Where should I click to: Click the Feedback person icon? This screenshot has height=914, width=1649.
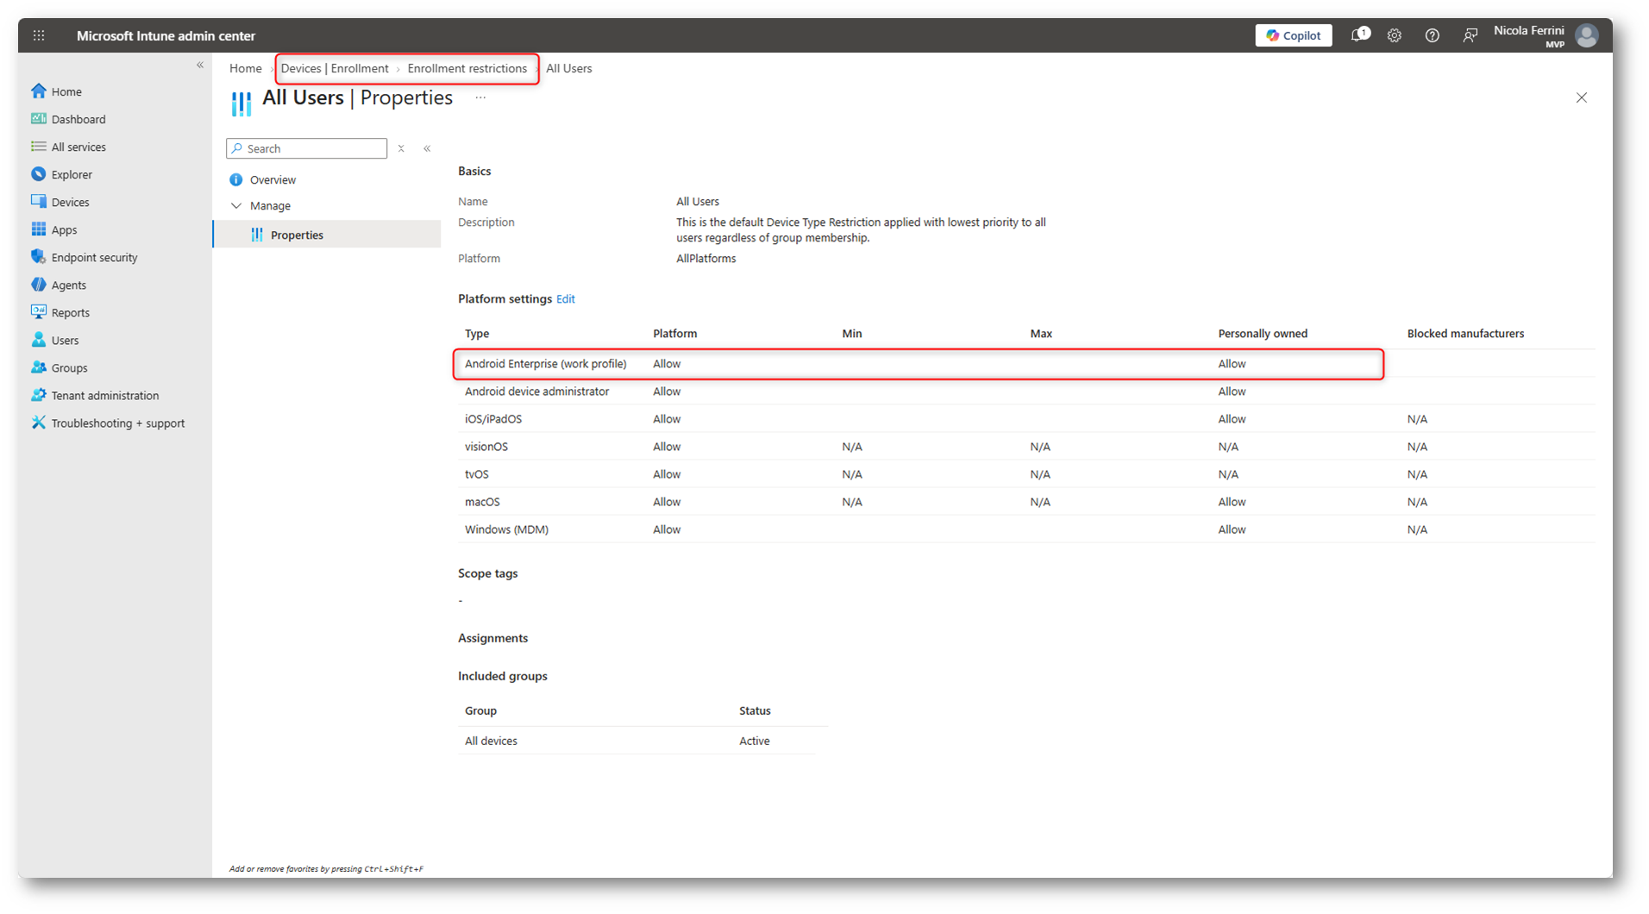tap(1470, 35)
